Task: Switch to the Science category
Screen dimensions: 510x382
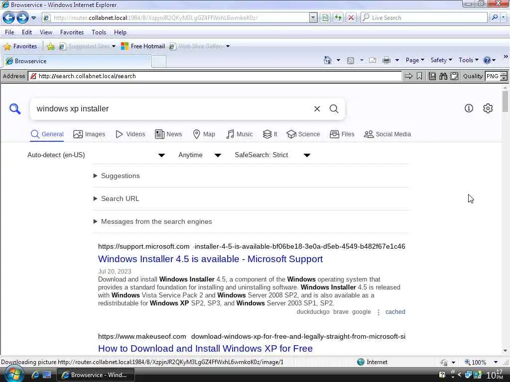Action: 303,134
